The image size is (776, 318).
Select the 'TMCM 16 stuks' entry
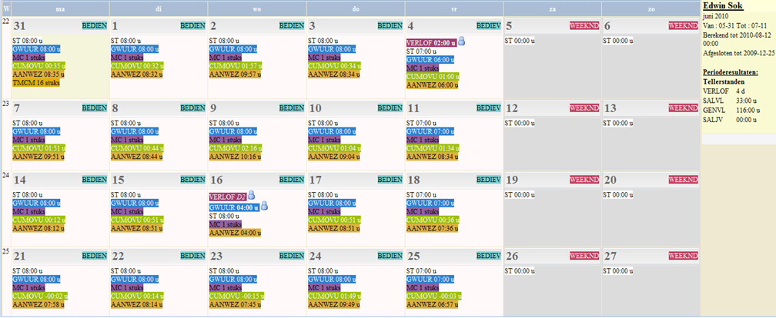pyautogui.click(x=35, y=83)
